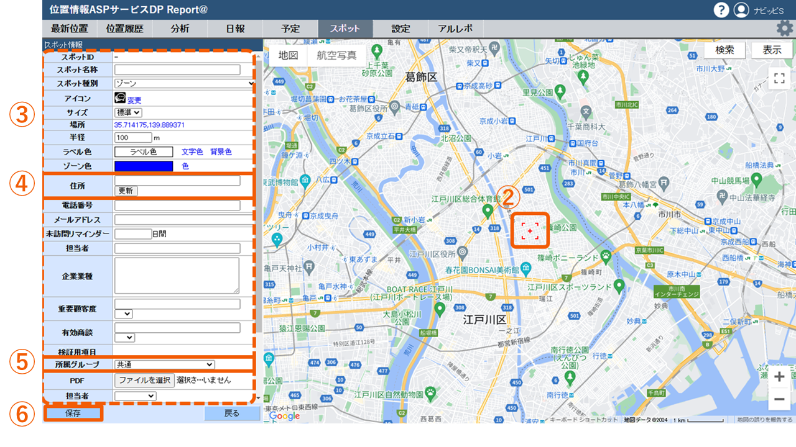Click the 江戸川区自然動物園 paw marker

coord(430,392)
